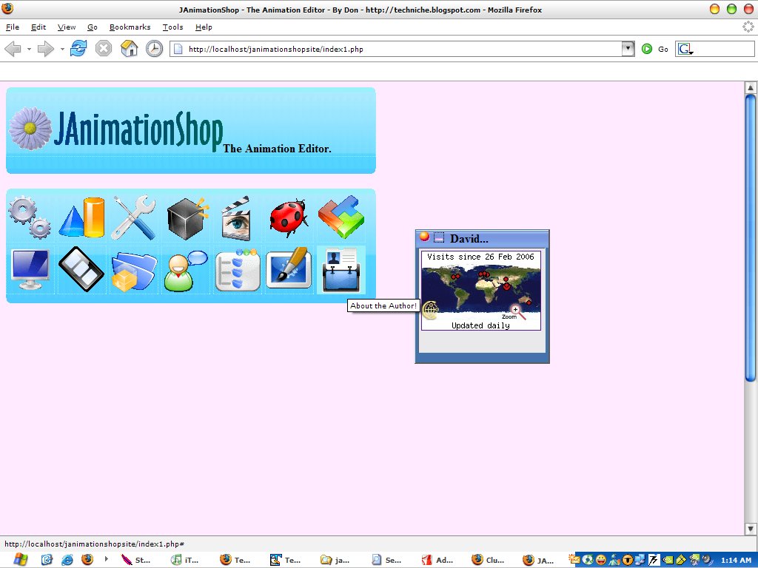Switch to the Se... taskbar button
The image size is (758, 568).
pyautogui.click(x=386, y=560)
